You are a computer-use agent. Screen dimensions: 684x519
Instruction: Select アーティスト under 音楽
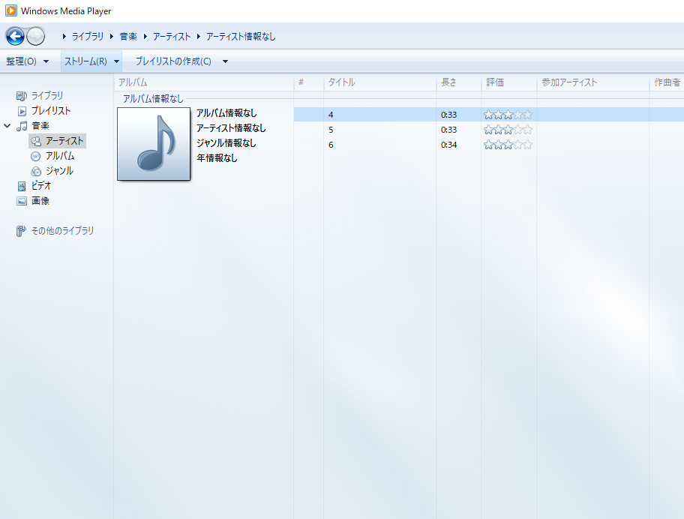point(64,141)
